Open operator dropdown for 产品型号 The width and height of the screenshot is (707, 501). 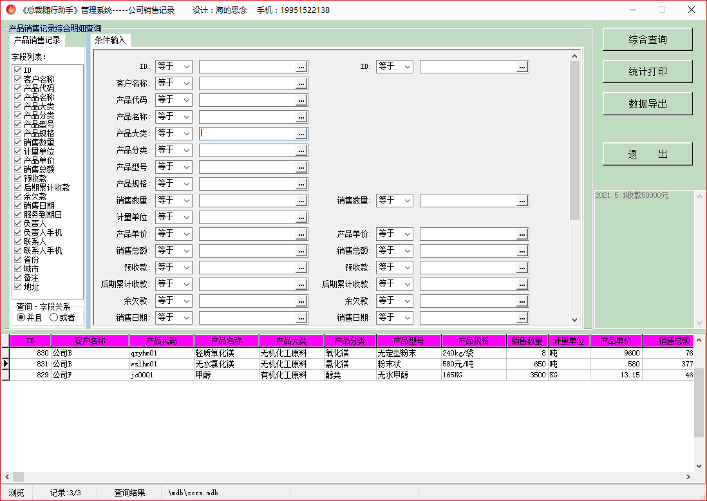(x=174, y=167)
